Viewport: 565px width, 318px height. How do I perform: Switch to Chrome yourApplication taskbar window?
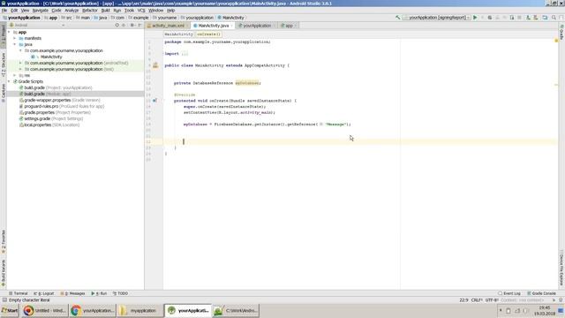pyautogui.click(x=93, y=310)
